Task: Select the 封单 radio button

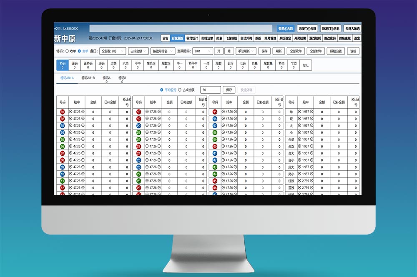Action: (x=80, y=51)
